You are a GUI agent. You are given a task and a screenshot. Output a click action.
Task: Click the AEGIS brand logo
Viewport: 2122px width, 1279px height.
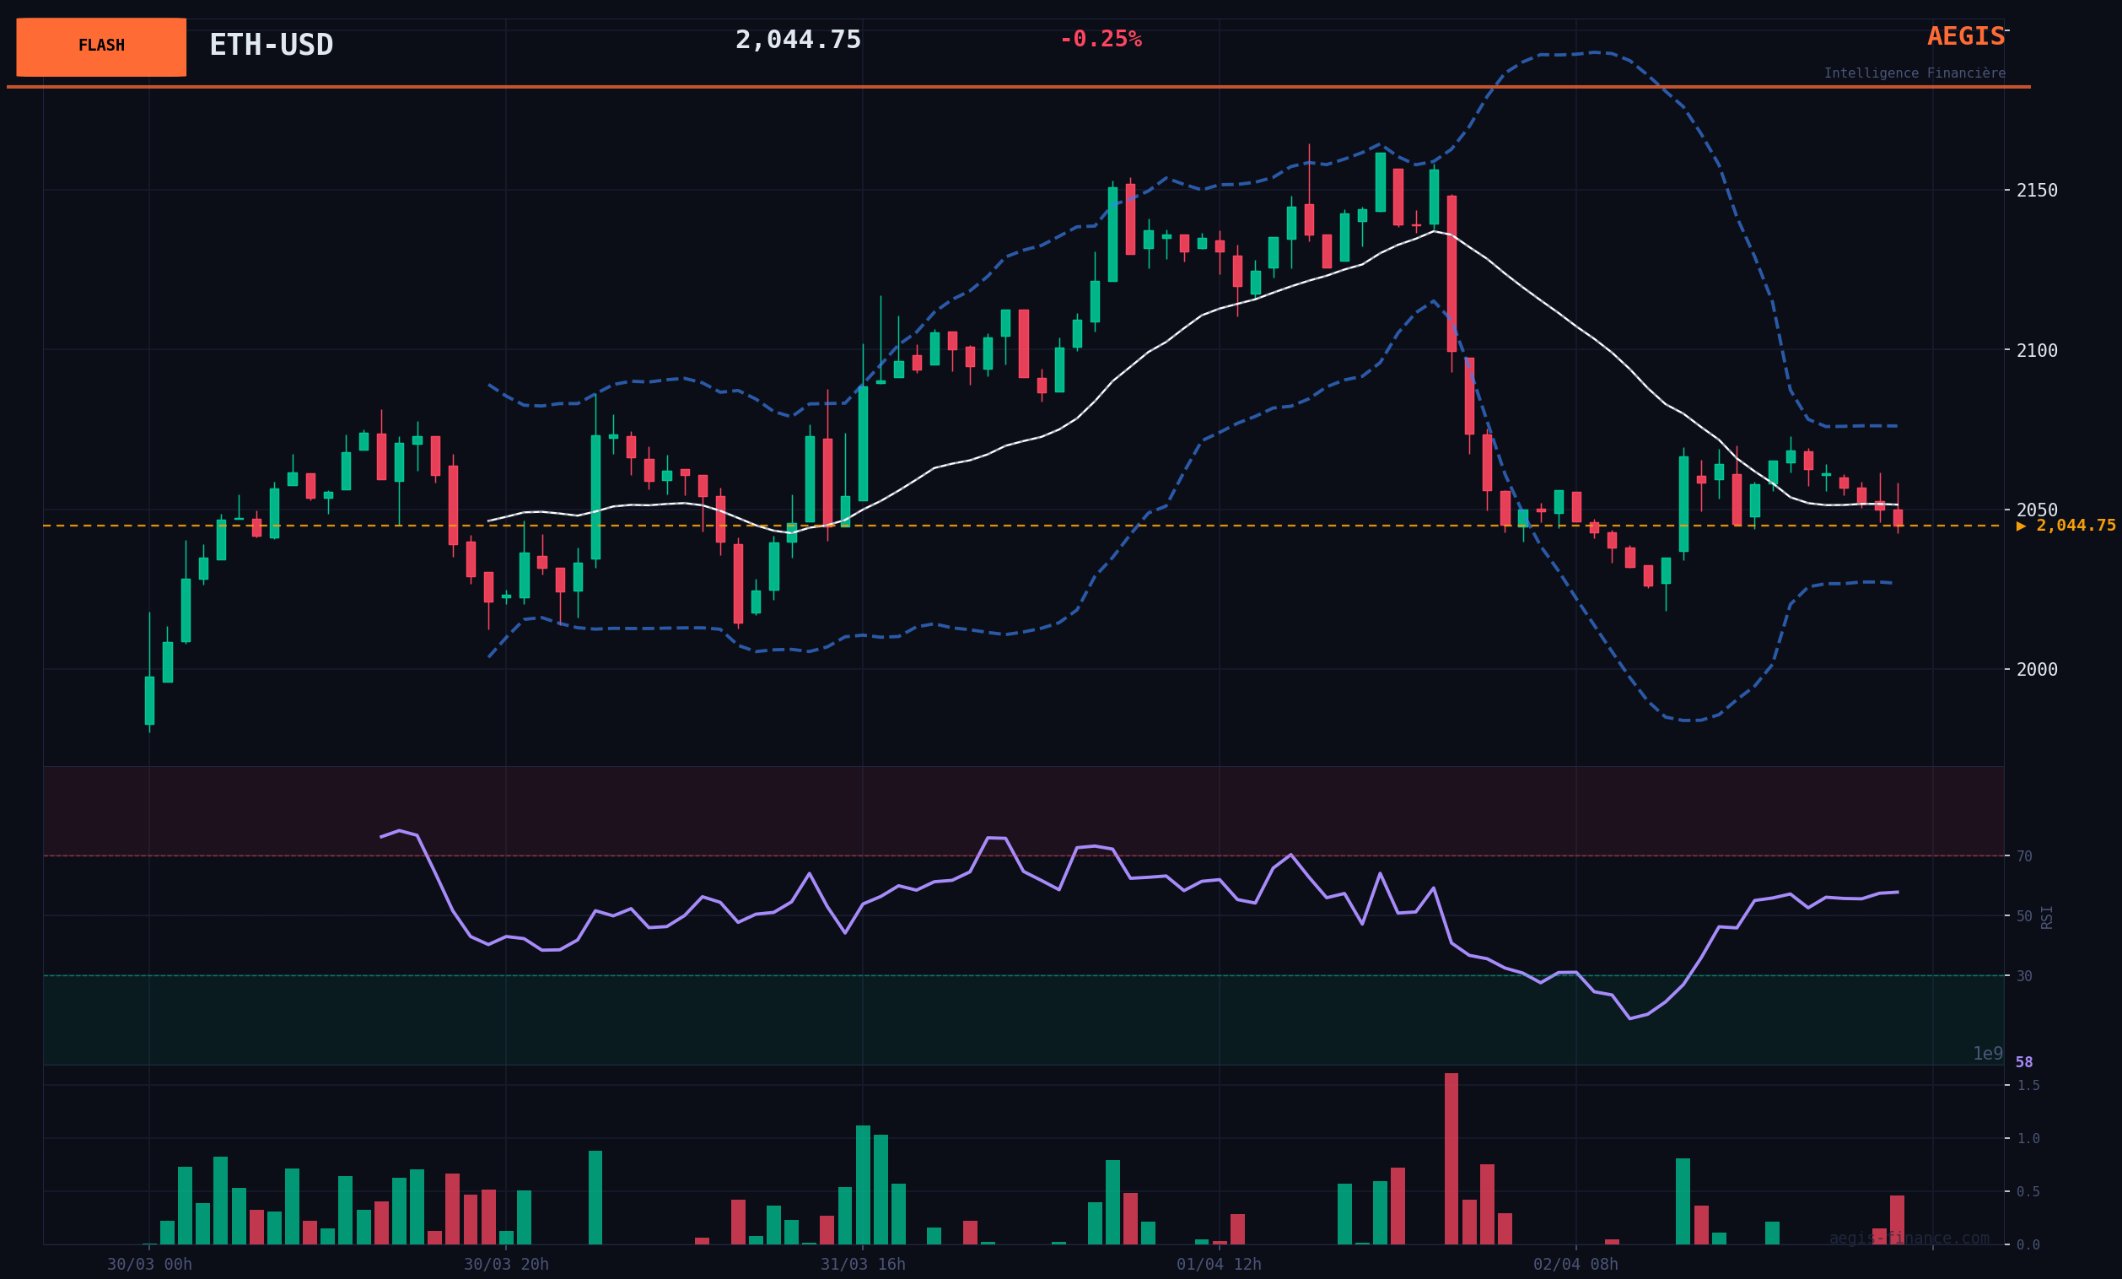coord(1965,36)
